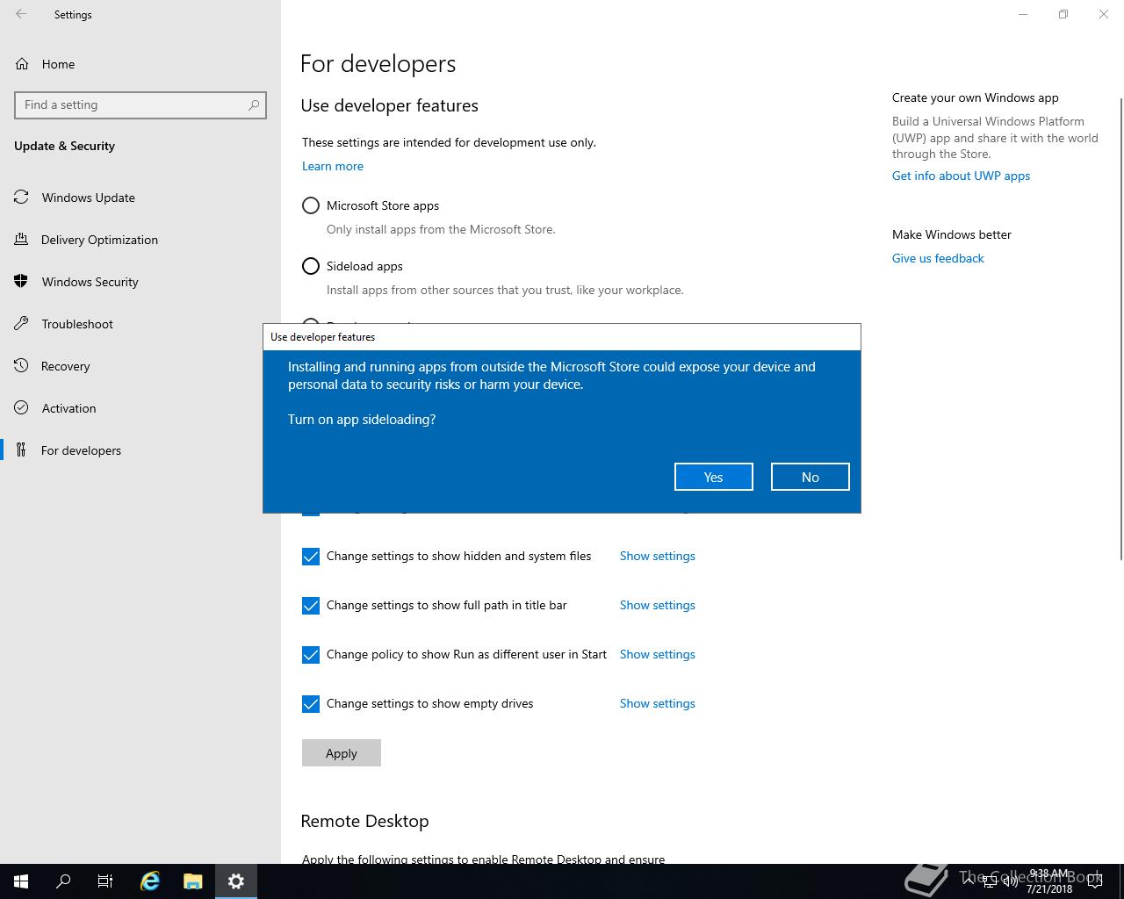1124x899 pixels.
Task: Click the taskbar clock showing 7/21/2018
Action: (x=1049, y=881)
